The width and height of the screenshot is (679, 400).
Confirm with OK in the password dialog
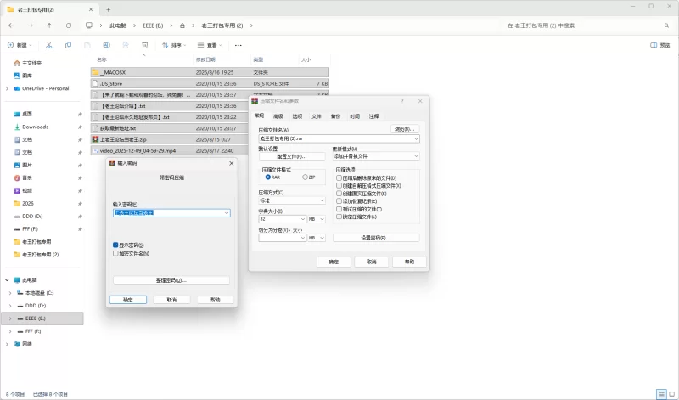pos(128,300)
